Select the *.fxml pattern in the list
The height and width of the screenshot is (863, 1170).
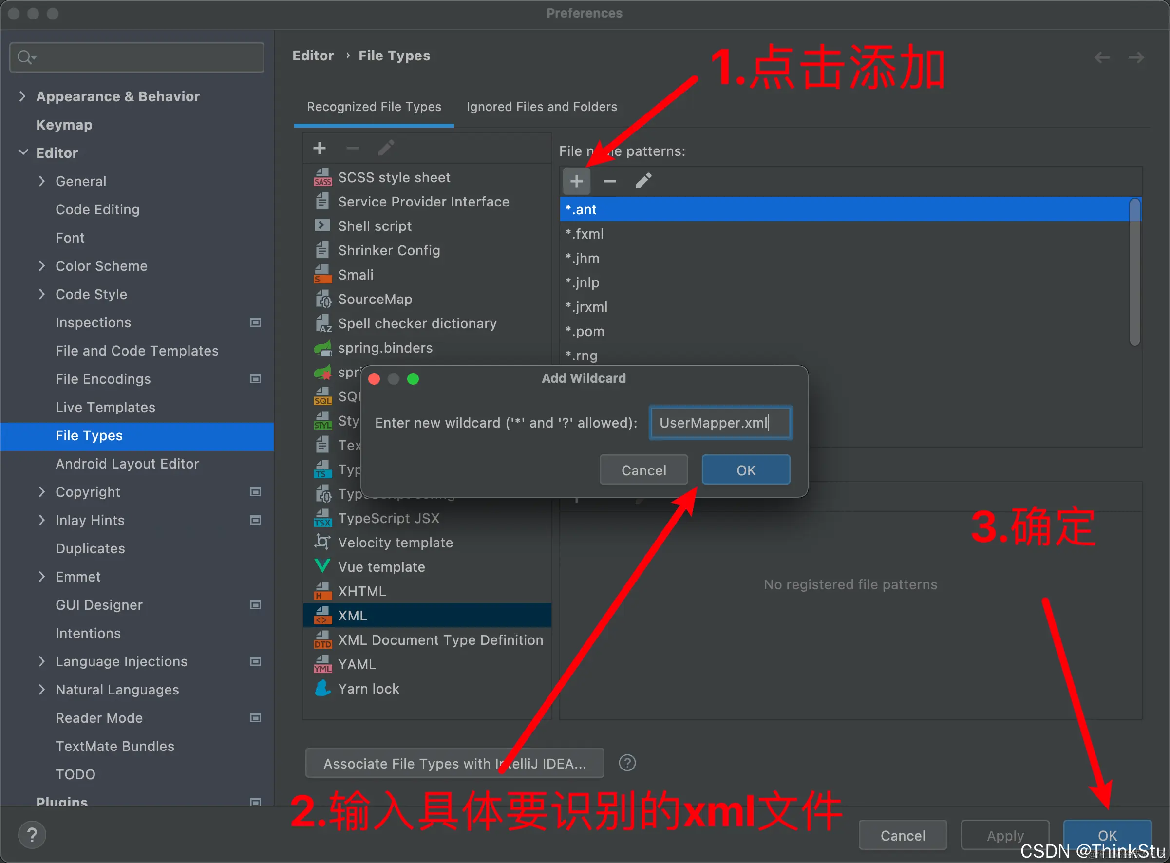pyautogui.click(x=585, y=233)
